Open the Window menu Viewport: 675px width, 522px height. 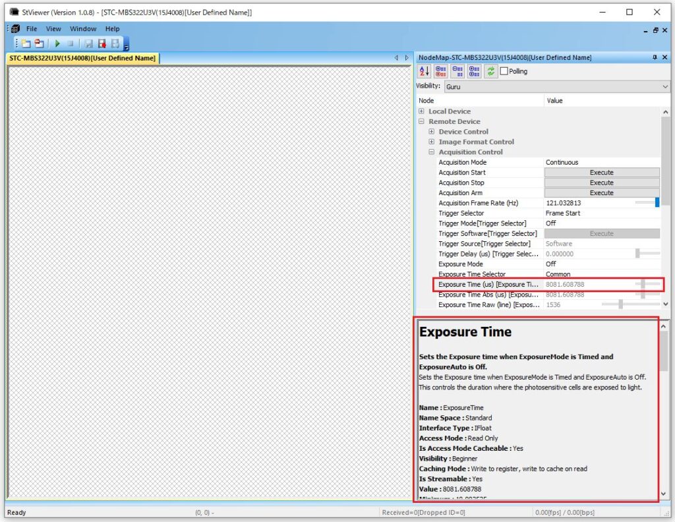click(x=83, y=29)
